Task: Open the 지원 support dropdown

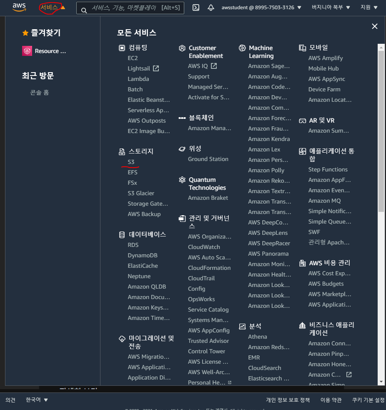Action: click(369, 8)
